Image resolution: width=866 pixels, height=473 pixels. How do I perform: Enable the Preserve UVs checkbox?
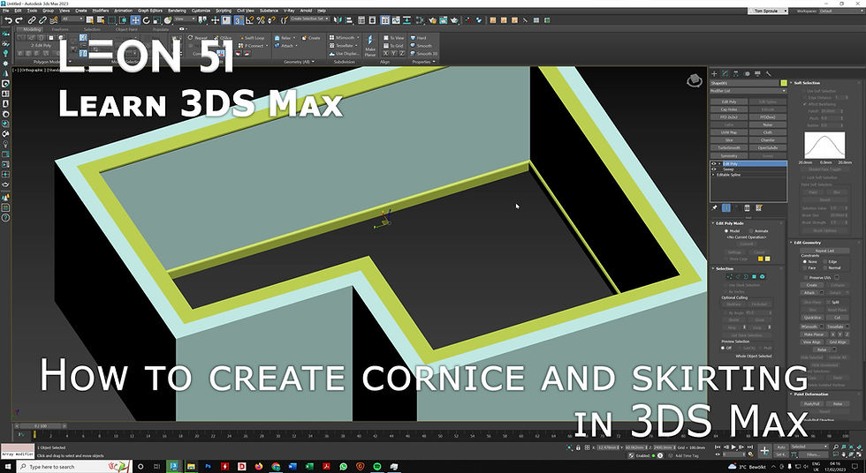pyautogui.click(x=805, y=277)
